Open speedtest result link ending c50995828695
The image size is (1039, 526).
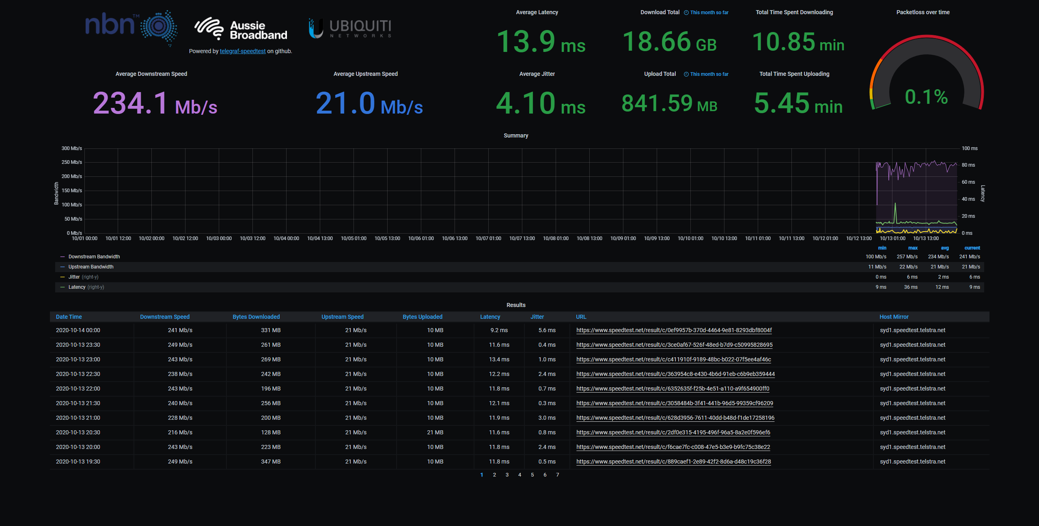(x=675, y=345)
